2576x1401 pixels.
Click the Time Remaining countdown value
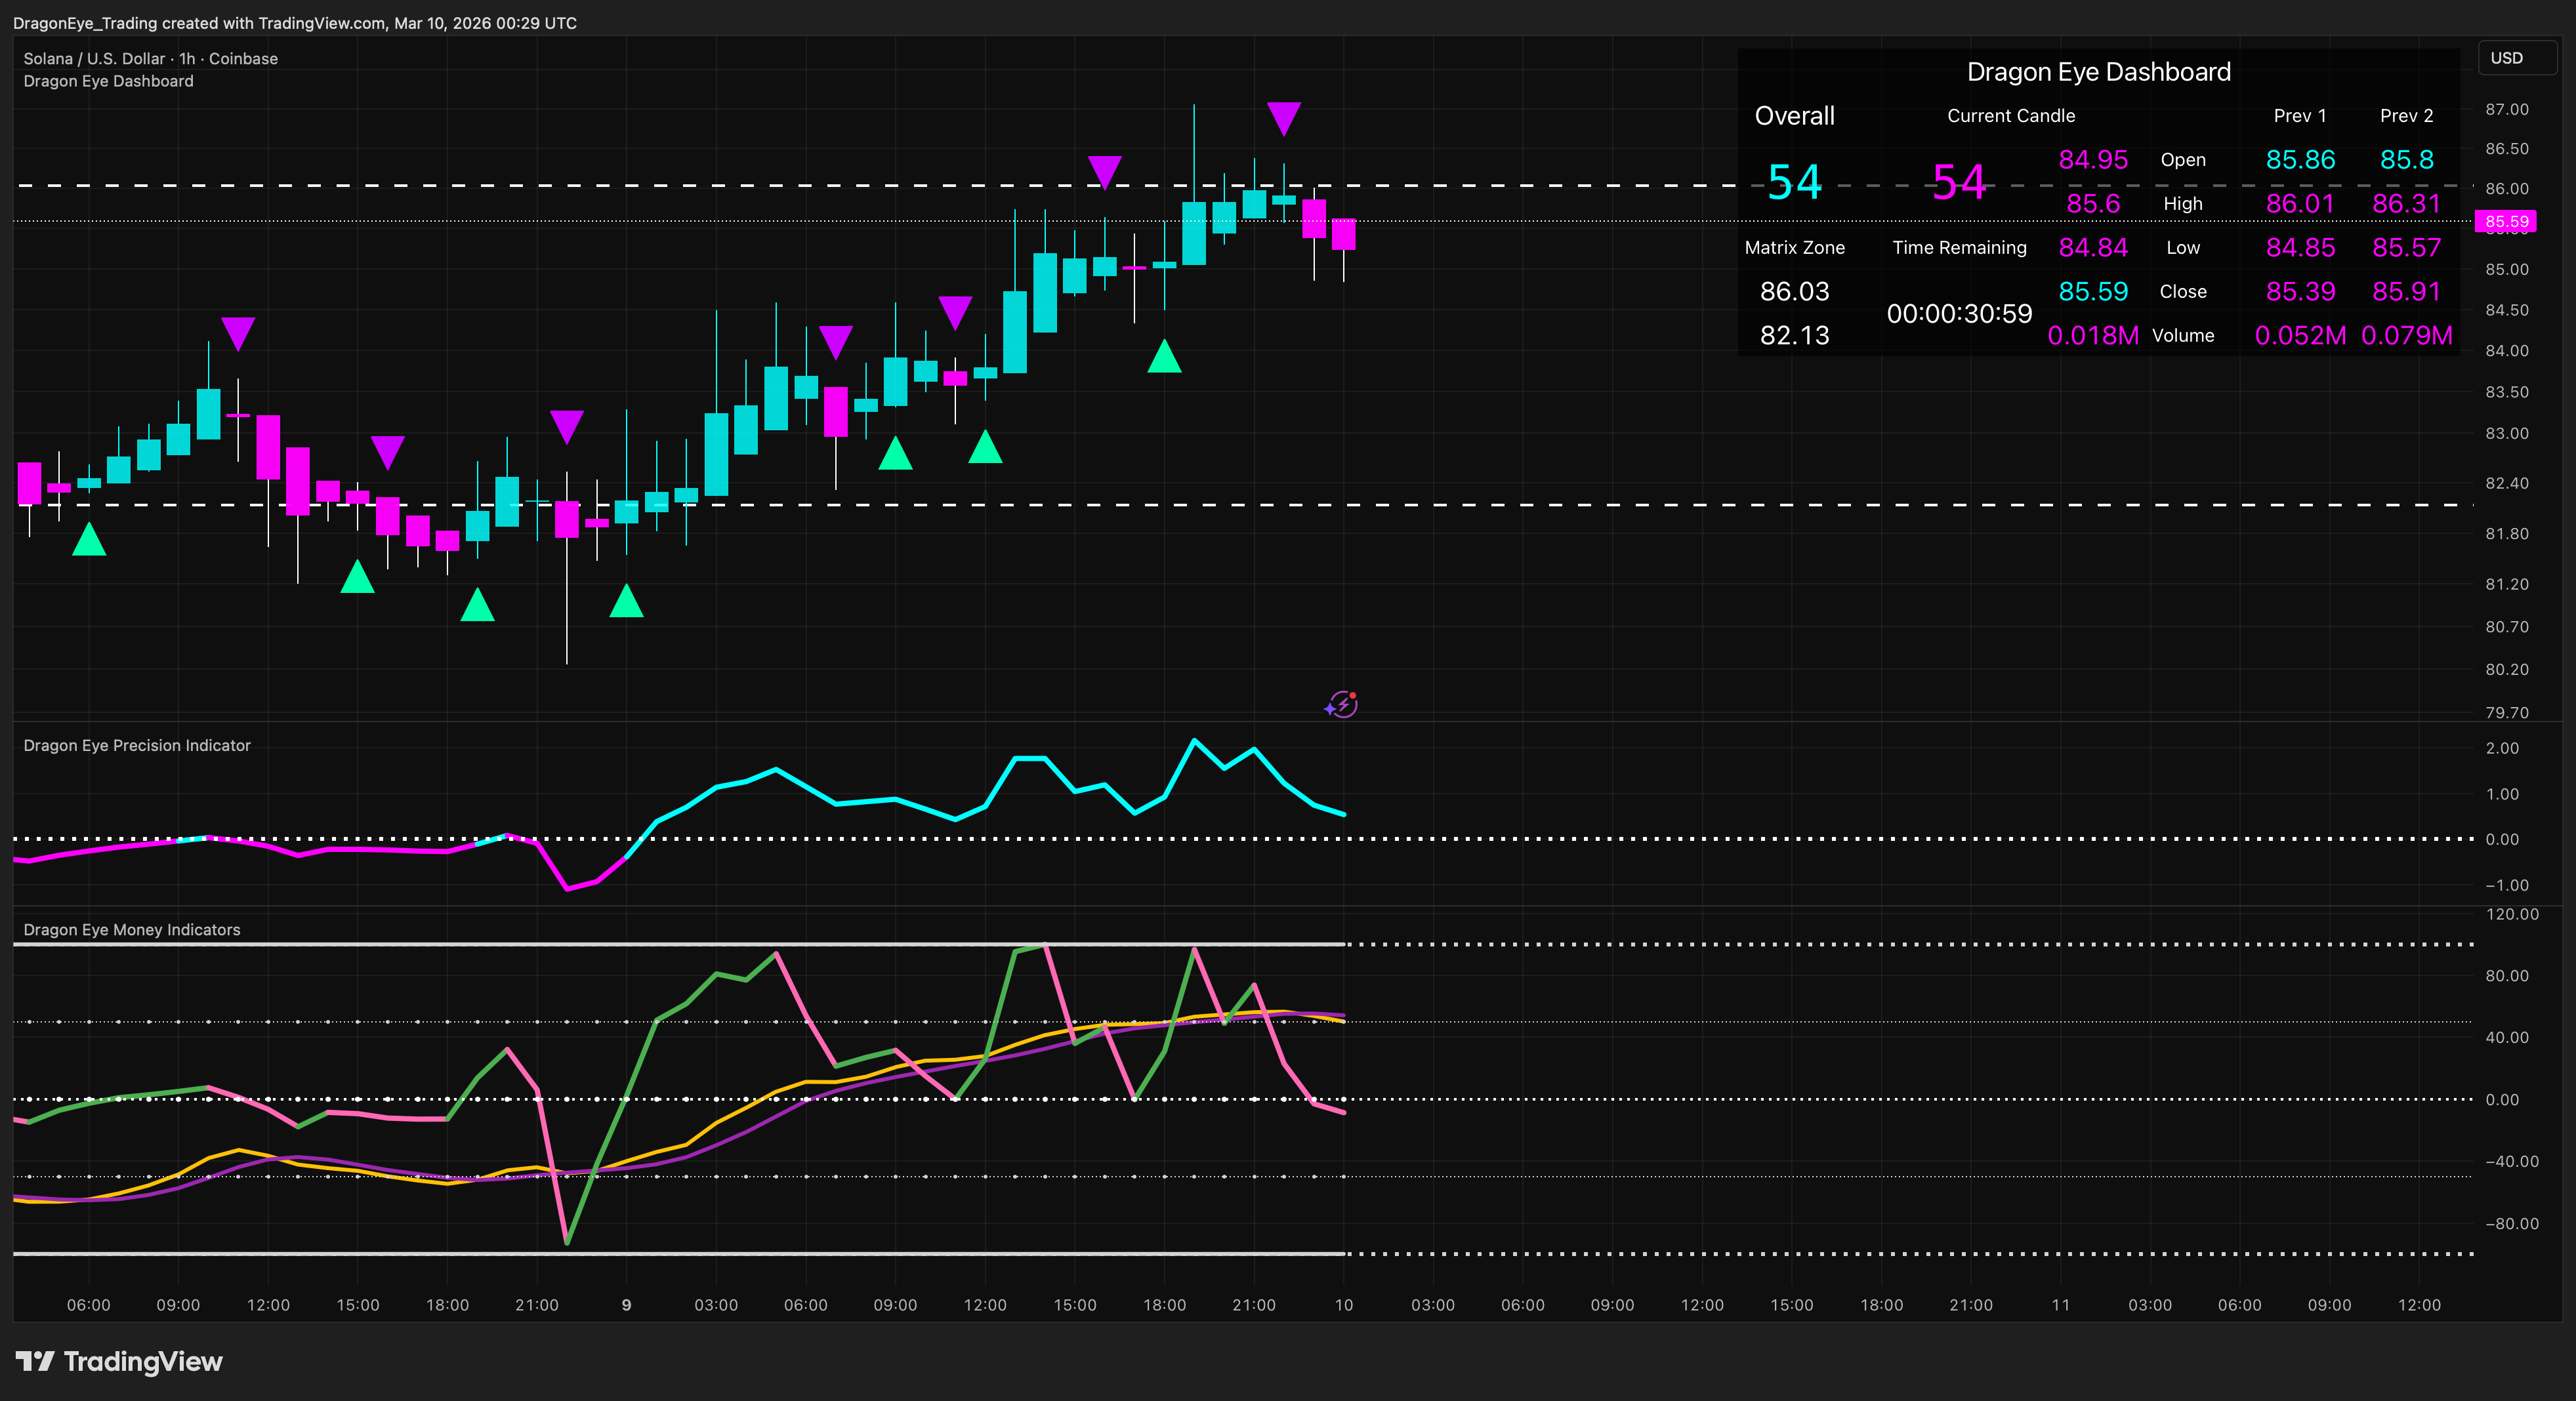[1959, 314]
